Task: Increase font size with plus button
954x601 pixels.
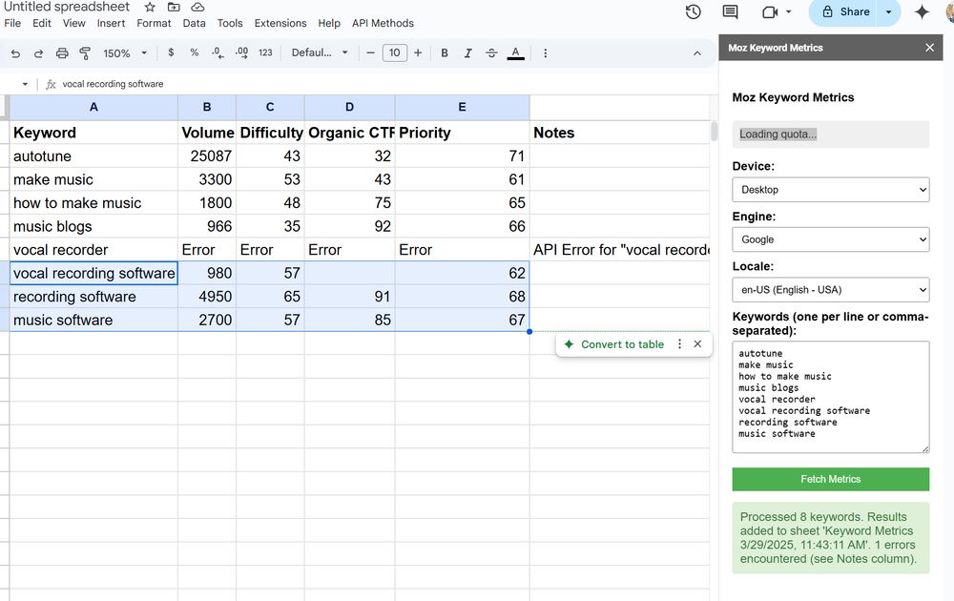Action: coord(418,52)
